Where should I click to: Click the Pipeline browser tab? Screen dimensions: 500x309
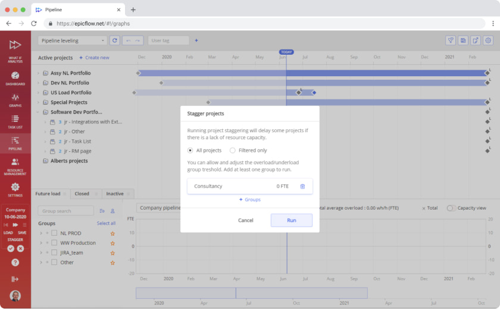point(78,10)
